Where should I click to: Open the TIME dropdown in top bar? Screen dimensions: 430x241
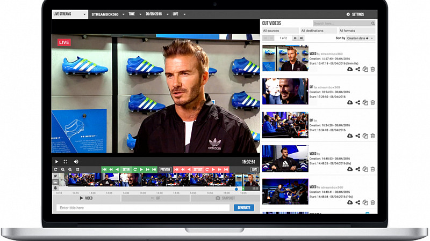pyautogui.click(x=135, y=14)
